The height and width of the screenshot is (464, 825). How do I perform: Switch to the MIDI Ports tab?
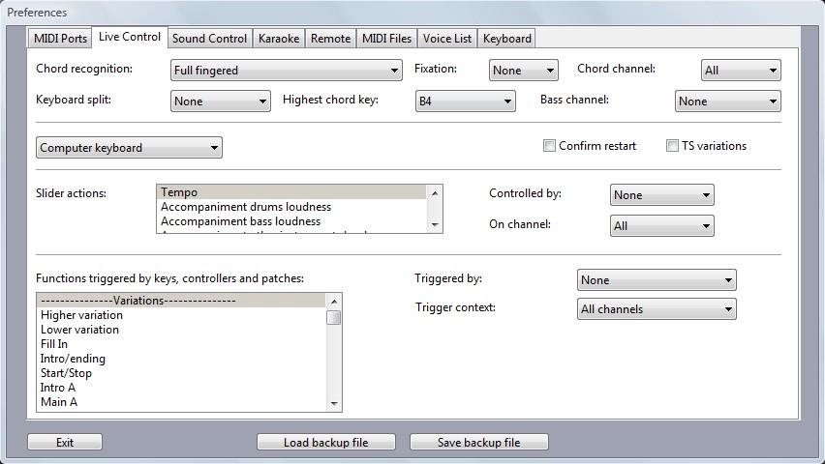[x=60, y=39]
